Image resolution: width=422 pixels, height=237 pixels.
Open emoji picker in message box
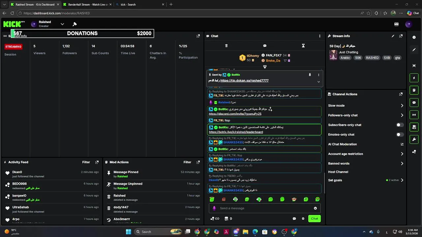tap(315, 208)
